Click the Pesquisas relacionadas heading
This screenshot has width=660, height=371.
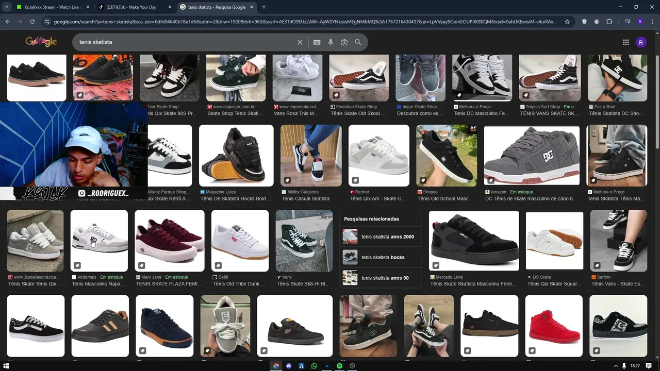371,219
